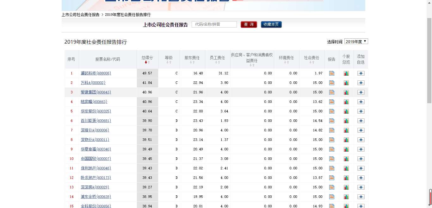
Task: Open report icon for 陆家嘴 row
Action: pos(331,102)
